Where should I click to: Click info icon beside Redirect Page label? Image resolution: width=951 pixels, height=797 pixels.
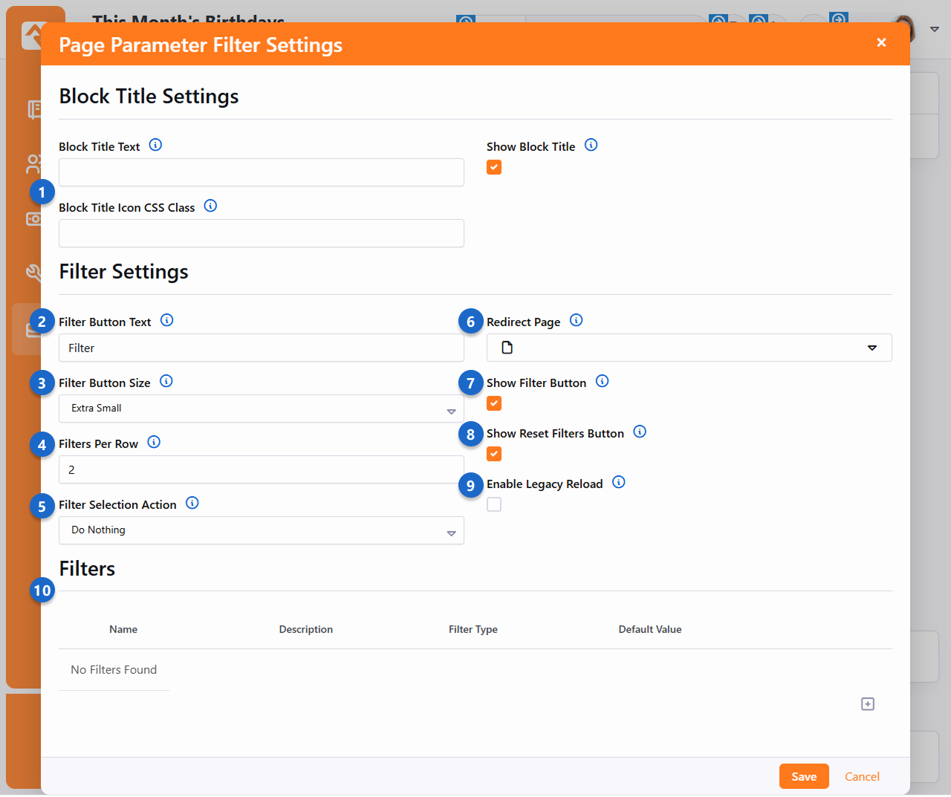point(576,321)
